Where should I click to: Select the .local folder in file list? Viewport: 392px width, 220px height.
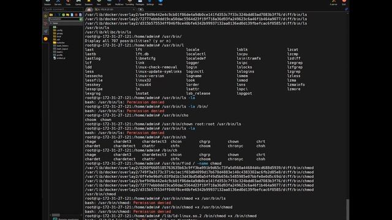(x=57, y=37)
